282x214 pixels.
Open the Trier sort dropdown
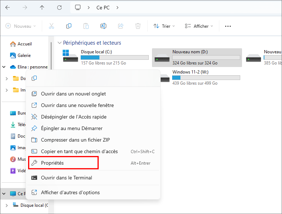pyautogui.click(x=164, y=26)
